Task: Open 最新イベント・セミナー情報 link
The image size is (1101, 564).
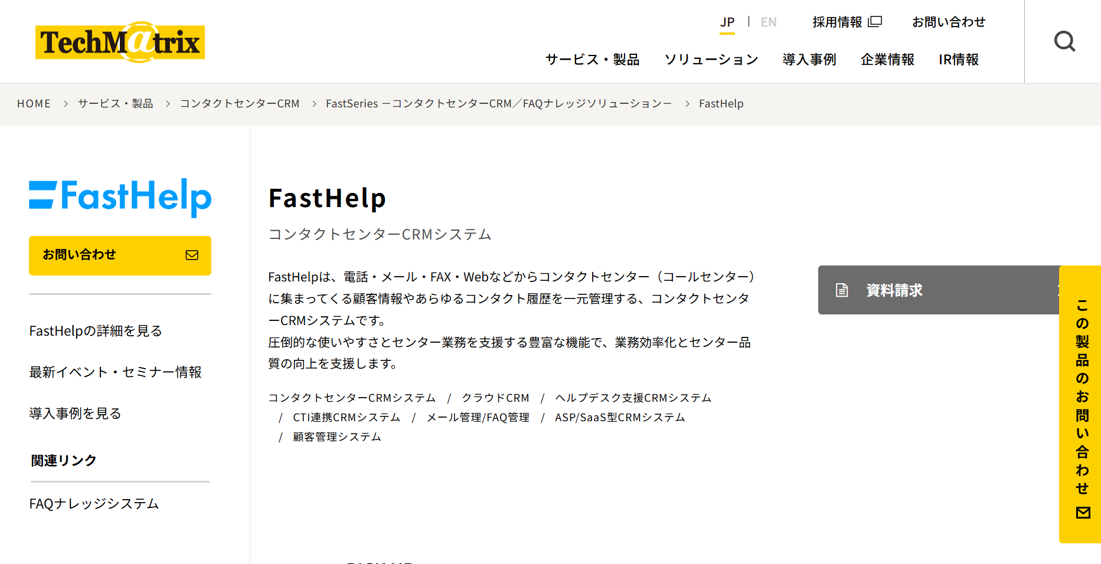Action: (x=115, y=372)
